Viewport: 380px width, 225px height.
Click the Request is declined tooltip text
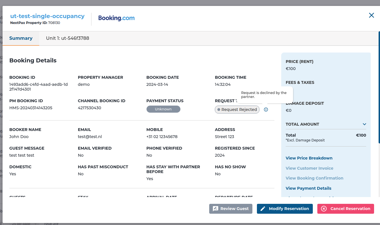pos(264,95)
